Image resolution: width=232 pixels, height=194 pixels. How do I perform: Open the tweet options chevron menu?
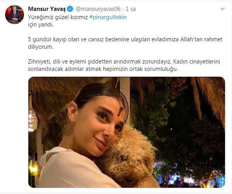click(x=222, y=9)
